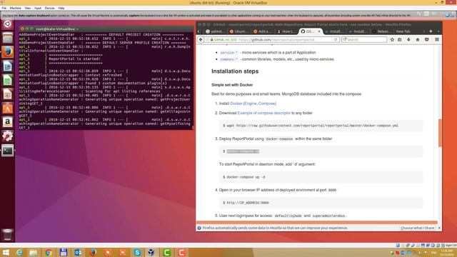
Task: Click the 'service-*' code label
Action: tap(228, 53)
